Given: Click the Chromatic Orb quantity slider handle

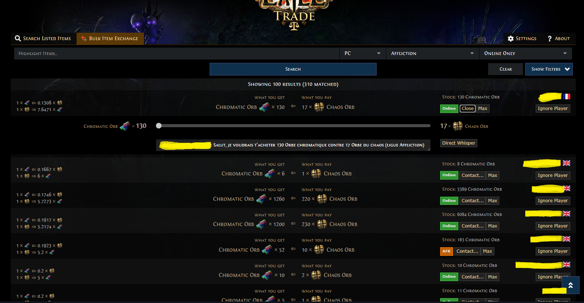Looking at the screenshot, I should pos(159,126).
